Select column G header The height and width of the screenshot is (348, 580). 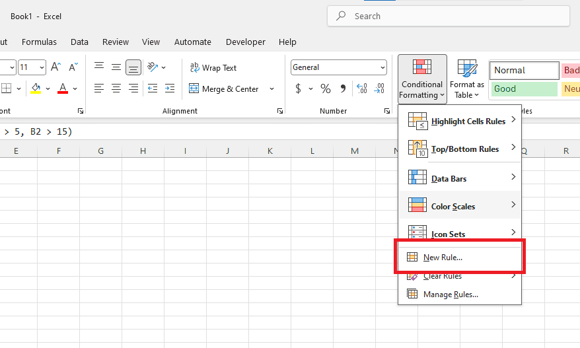(x=100, y=151)
